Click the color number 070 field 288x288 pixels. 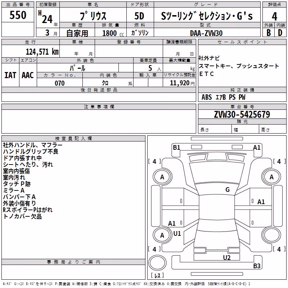[x=60, y=83]
